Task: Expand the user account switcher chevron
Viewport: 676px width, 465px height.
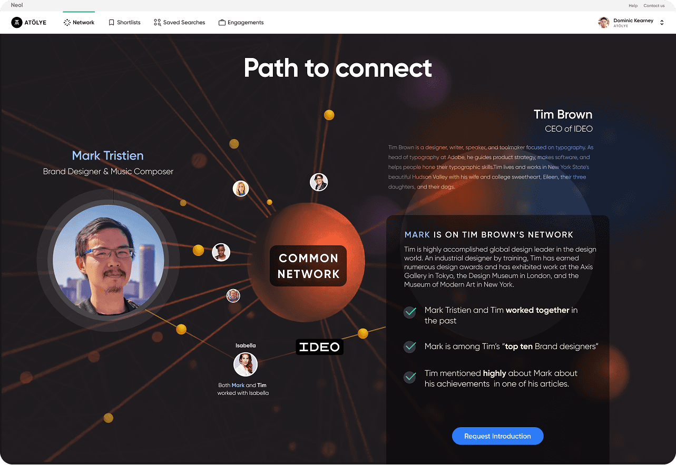Action: click(662, 23)
